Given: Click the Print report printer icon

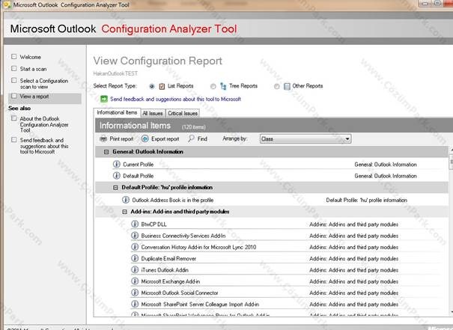Looking at the screenshot, I should (x=103, y=139).
